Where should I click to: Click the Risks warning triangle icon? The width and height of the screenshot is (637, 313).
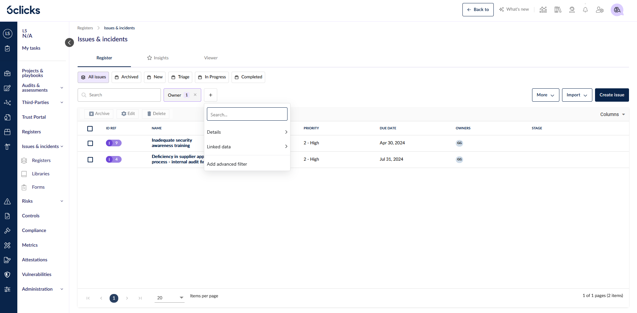point(7,201)
